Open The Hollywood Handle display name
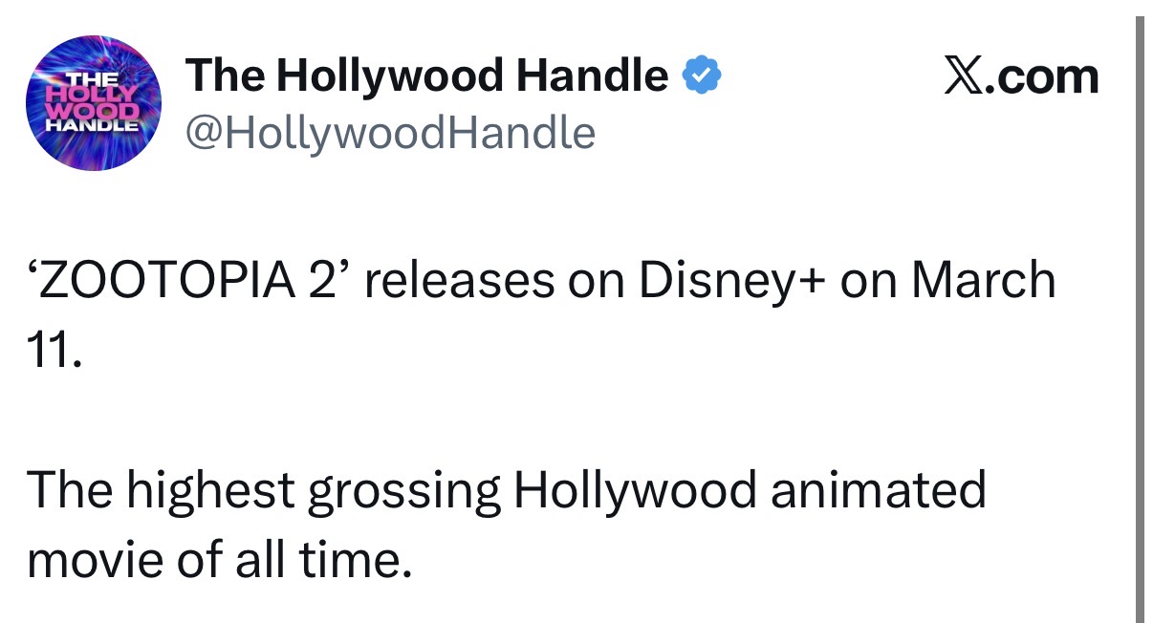The height and width of the screenshot is (623, 1153). pos(426,75)
